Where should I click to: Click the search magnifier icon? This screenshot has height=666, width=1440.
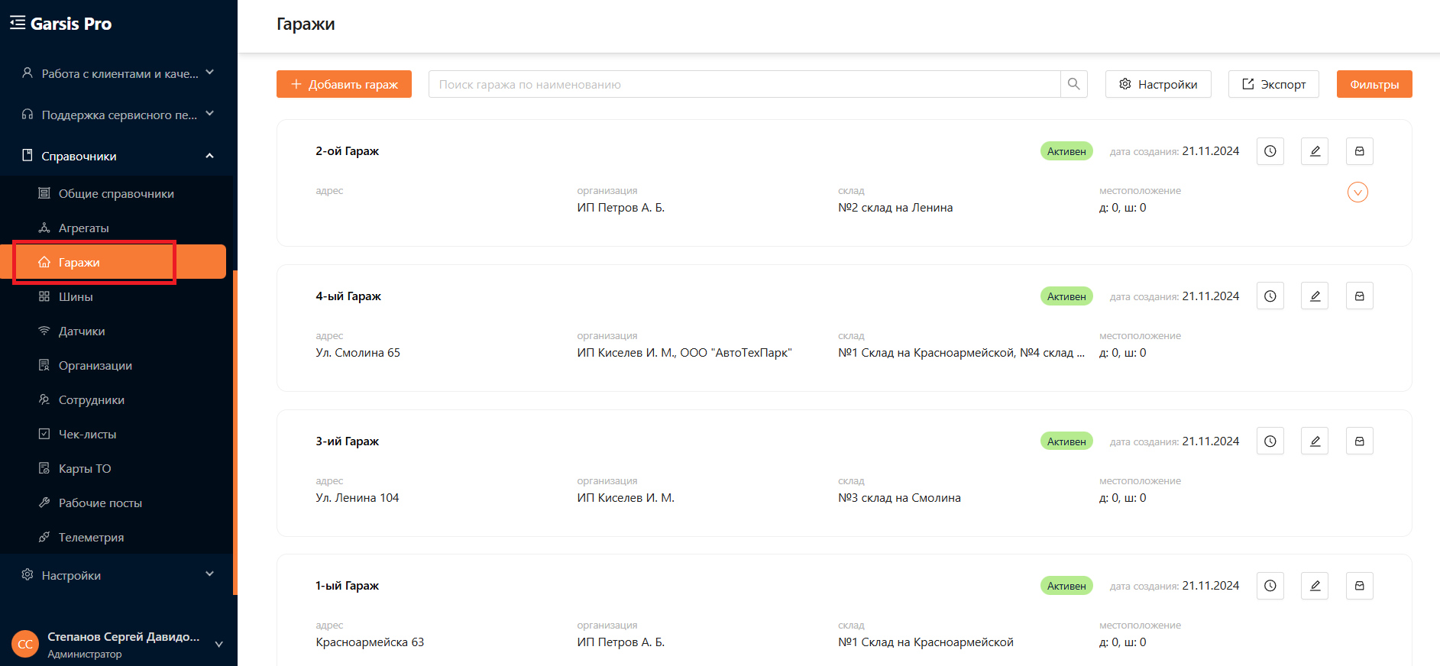click(1074, 84)
